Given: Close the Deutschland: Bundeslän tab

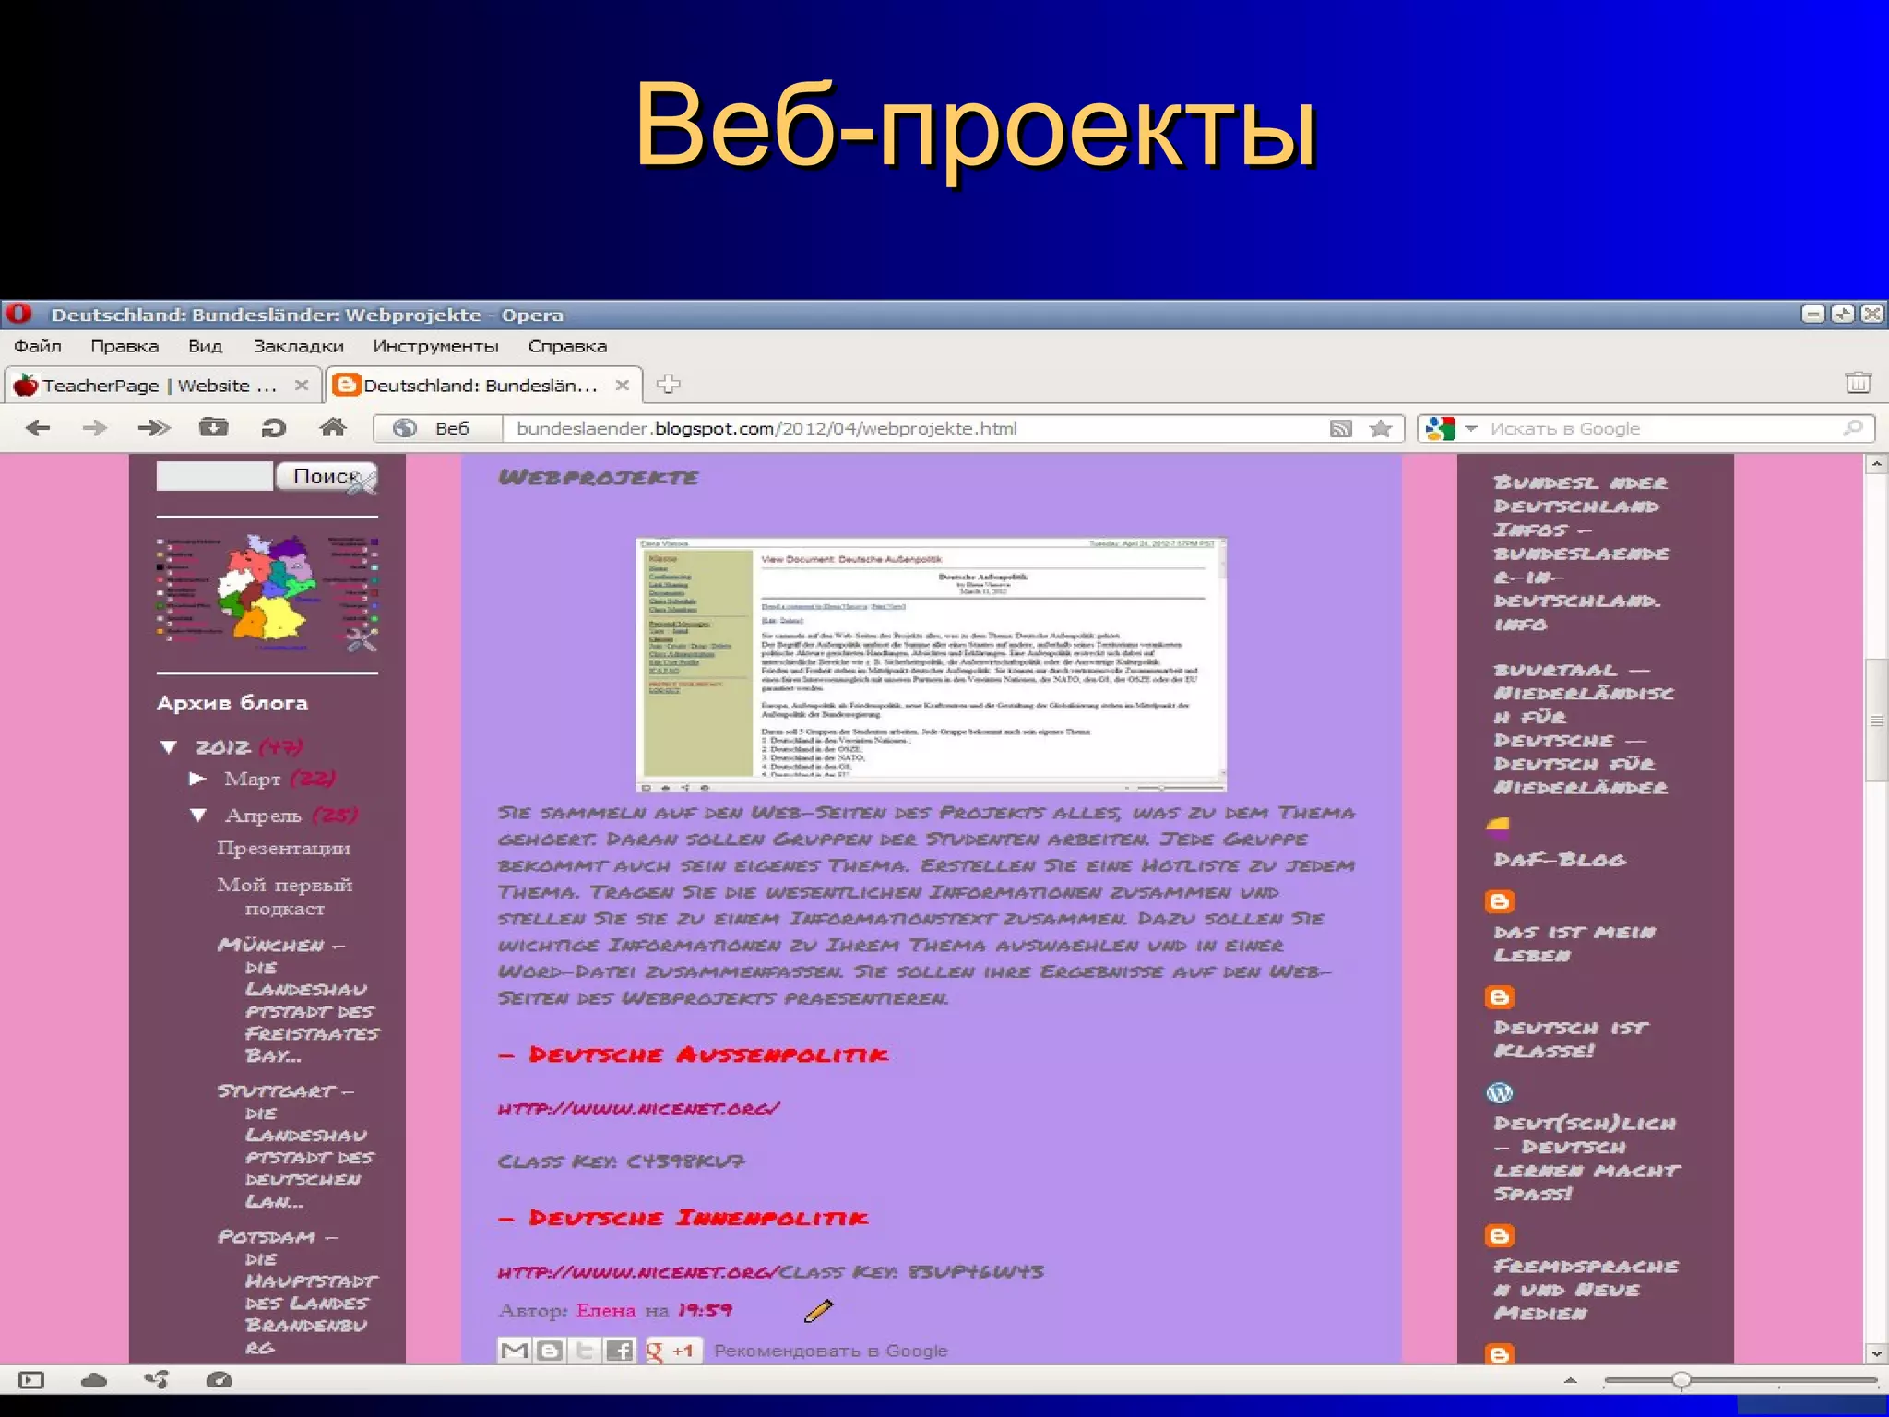Looking at the screenshot, I should [623, 386].
